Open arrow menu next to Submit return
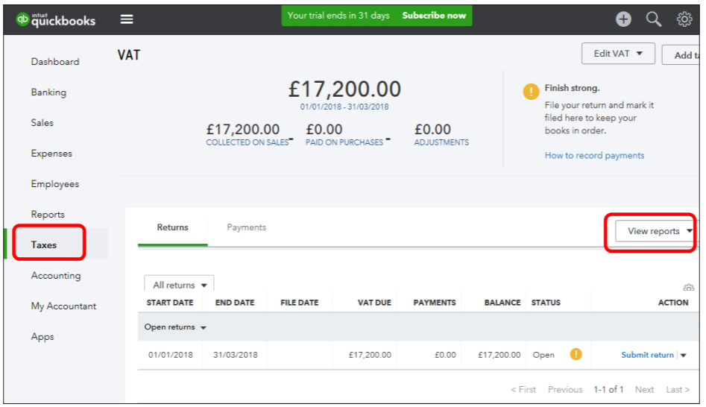 [x=684, y=356]
